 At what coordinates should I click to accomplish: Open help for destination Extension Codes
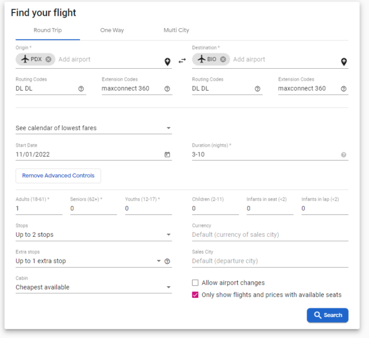point(344,89)
